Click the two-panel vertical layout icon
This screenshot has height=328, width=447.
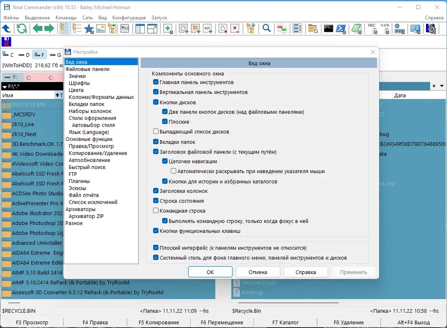point(140,29)
